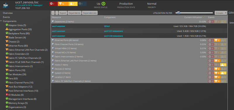
Task: Collapse the Components tree section
Action: coord(1,21)
